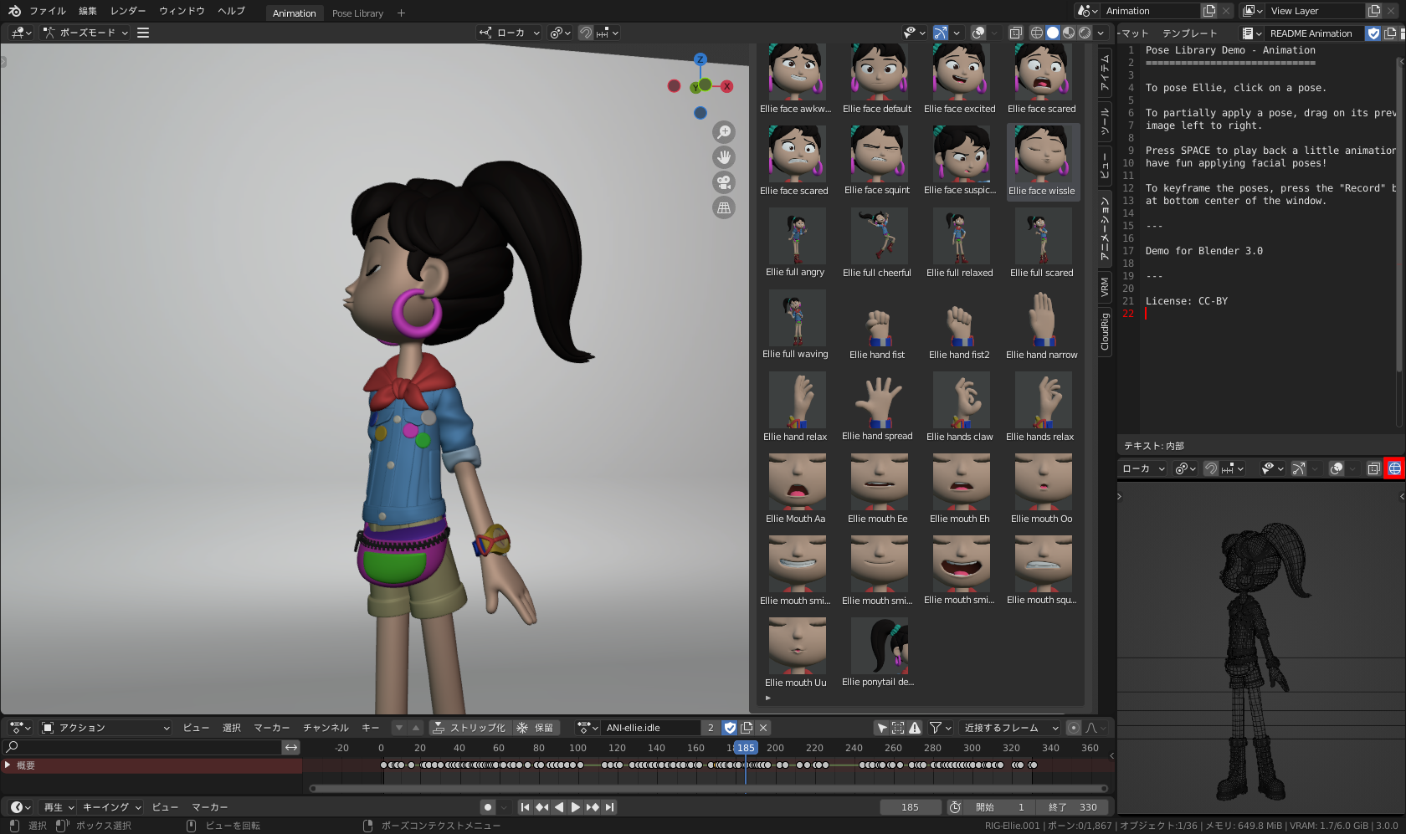Switch to the Pose Library workspace tab
Image resolution: width=1406 pixels, height=834 pixels.
pos(357,13)
